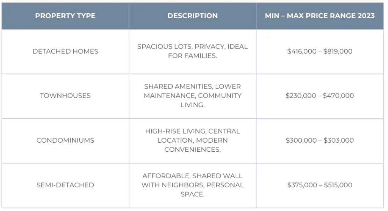The height and width of the screenshot is (211, 388).
Task: Select the CONDOMINIUMS cell
Action: point(65,140)
